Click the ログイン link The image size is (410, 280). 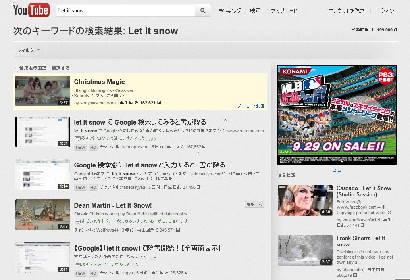click(385, 11)
